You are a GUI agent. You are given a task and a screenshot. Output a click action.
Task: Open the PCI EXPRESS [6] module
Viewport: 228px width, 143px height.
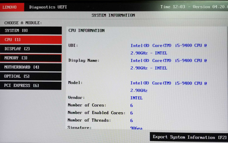(x=31, y=85)
